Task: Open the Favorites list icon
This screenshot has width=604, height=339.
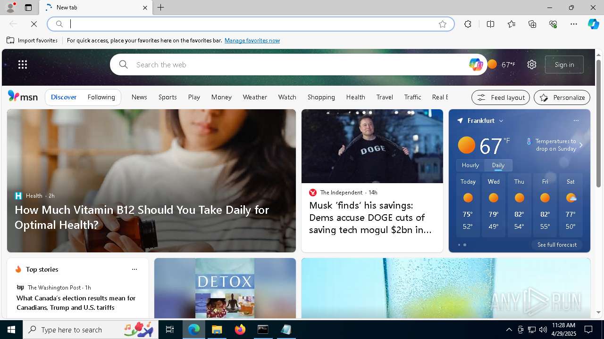Action: pyautogui.click(x=512, y=24)
